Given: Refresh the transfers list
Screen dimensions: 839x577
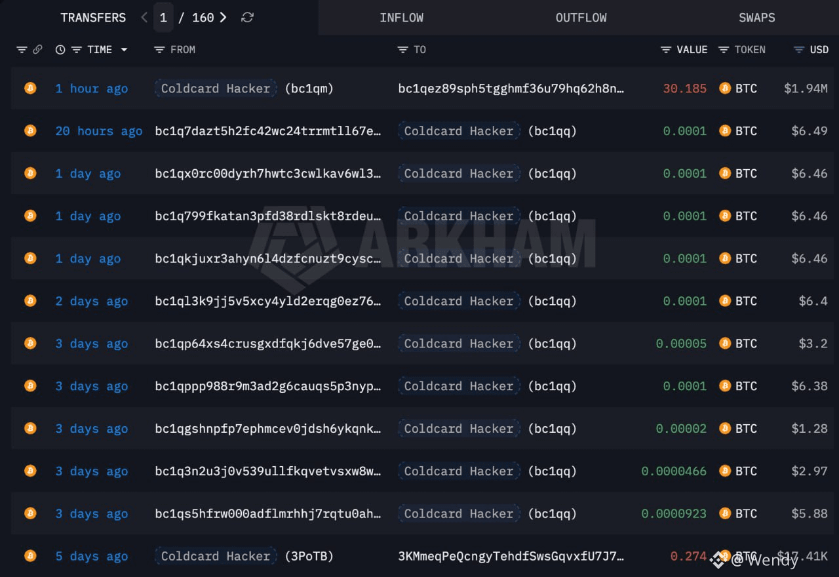Looking at the screenshot, I should (x=247, y=18).
